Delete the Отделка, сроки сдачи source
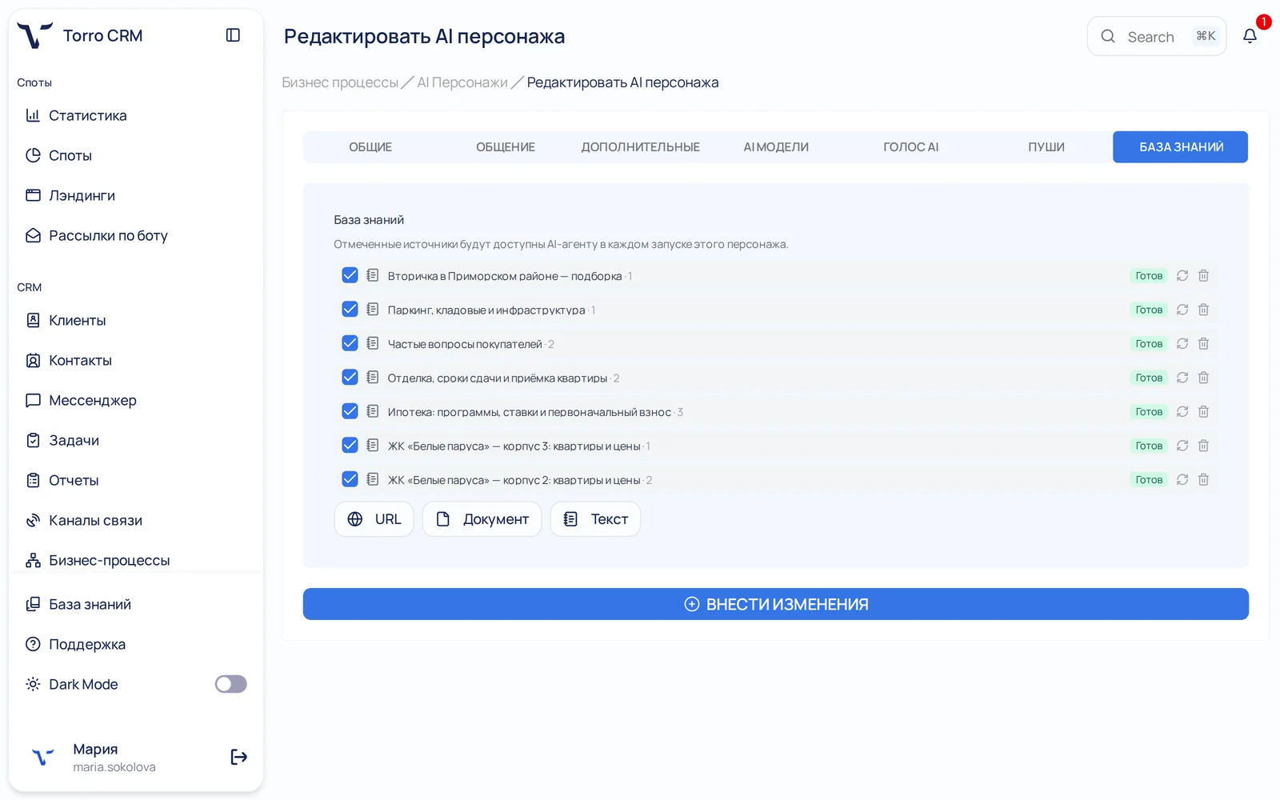The image size is (1280, 800). (1203, 378)
